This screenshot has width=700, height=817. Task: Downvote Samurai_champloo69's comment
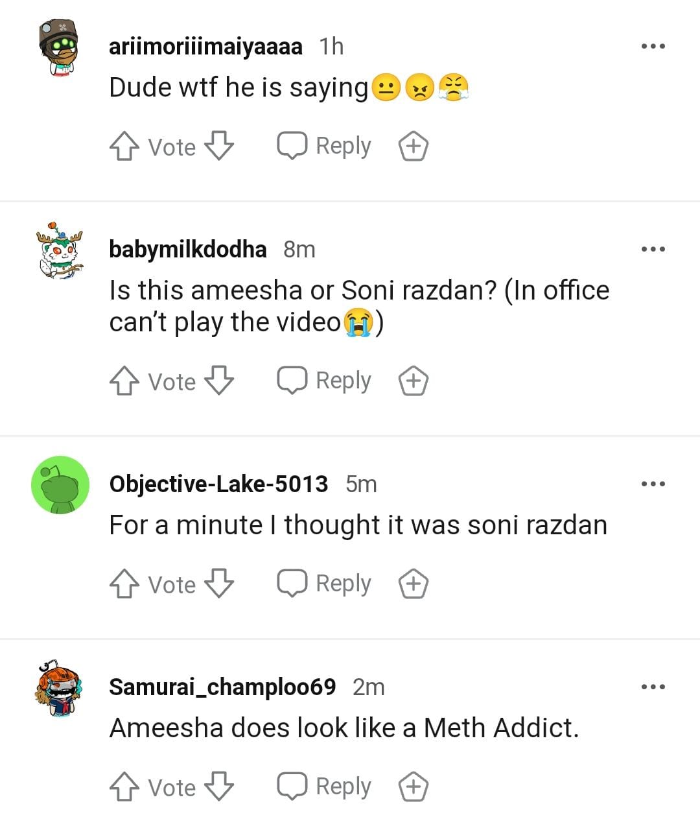219,787
